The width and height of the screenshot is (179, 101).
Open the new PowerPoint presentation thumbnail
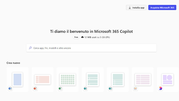(x=42, y=79)
